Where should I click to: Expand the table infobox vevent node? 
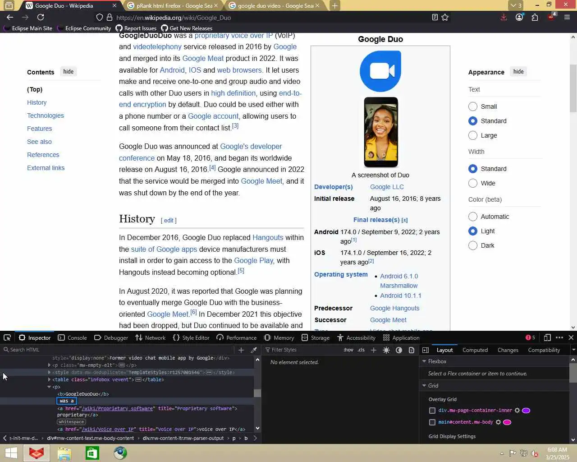[x=49, y=379]
